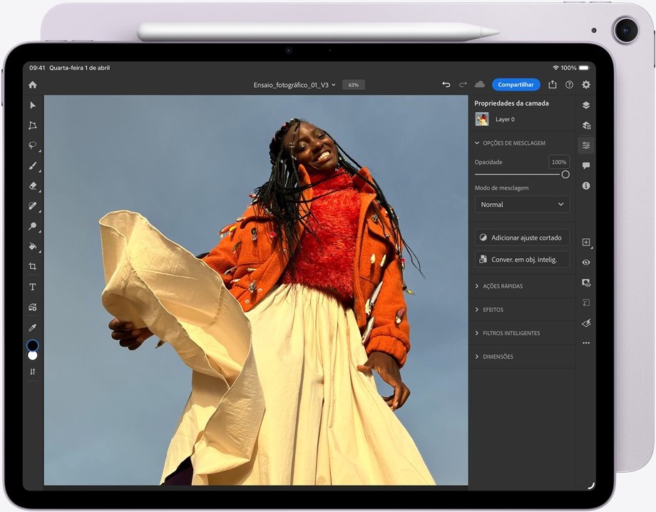Select the Move tool
The height and width of the screenshot is (512, 656).
(31, 105)
